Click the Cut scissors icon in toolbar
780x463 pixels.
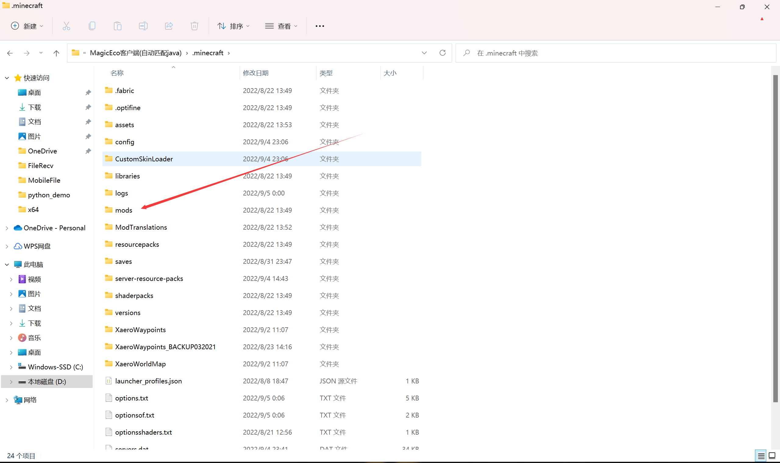pos(66,26)
